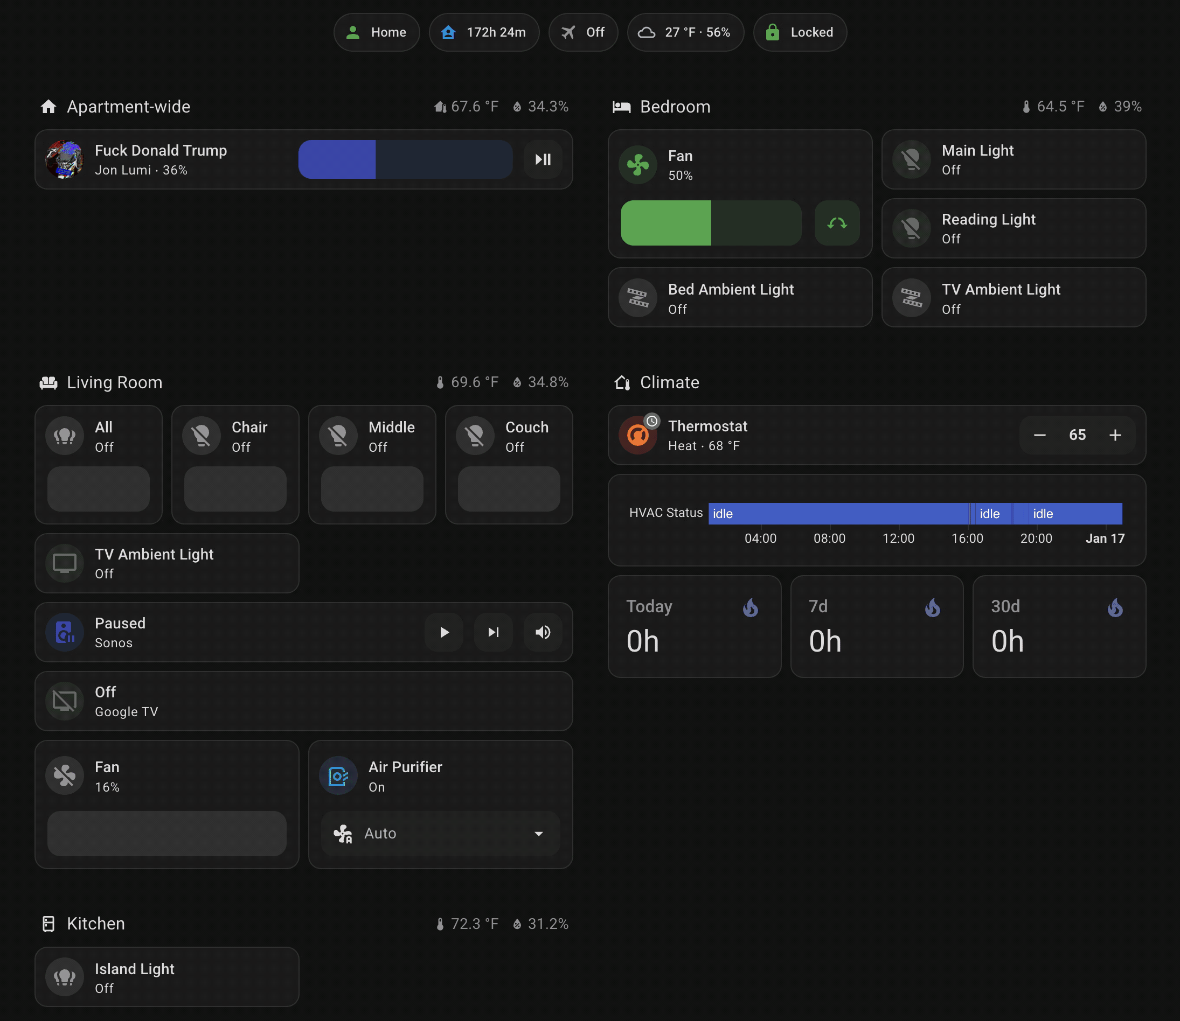Open the Today heating hours card

(x=694, y=627)
